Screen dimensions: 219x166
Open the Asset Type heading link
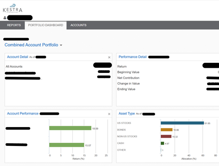point(127,114)
